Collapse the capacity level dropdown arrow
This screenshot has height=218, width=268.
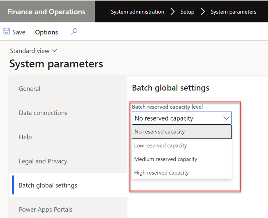(x=226, y=118)
